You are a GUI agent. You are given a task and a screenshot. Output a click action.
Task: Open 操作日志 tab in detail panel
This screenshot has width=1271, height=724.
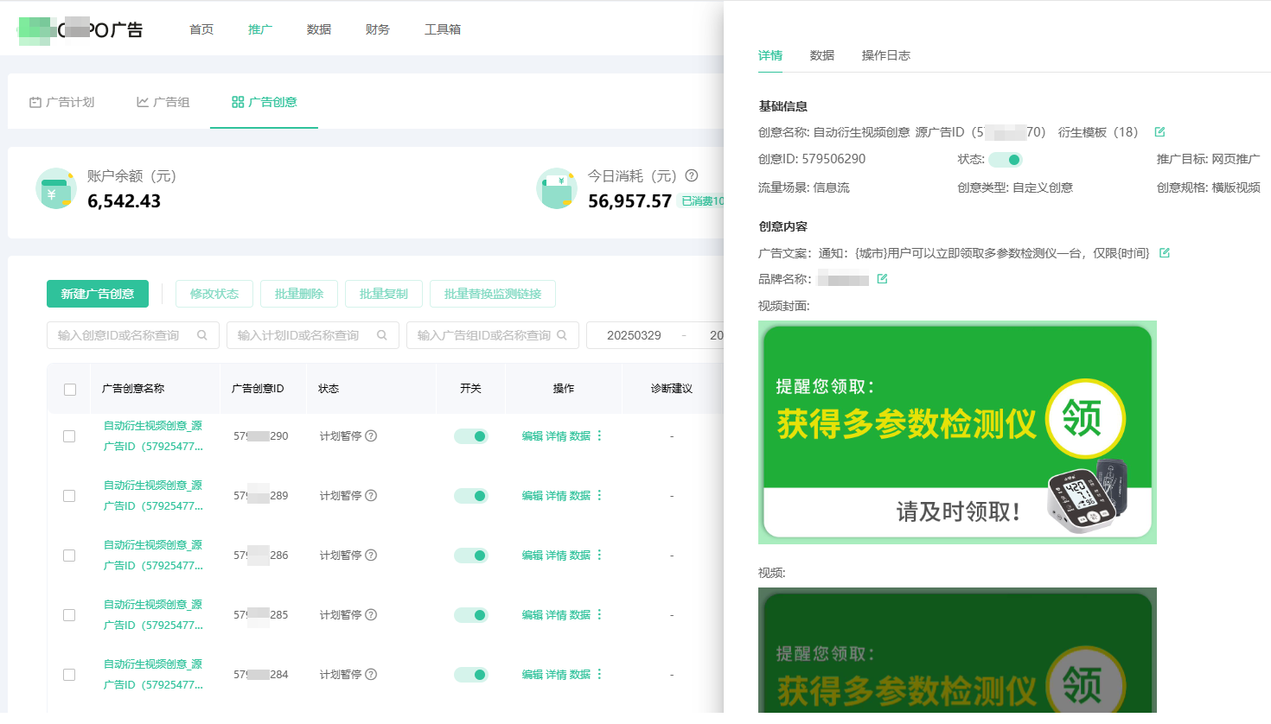[886, 55]
